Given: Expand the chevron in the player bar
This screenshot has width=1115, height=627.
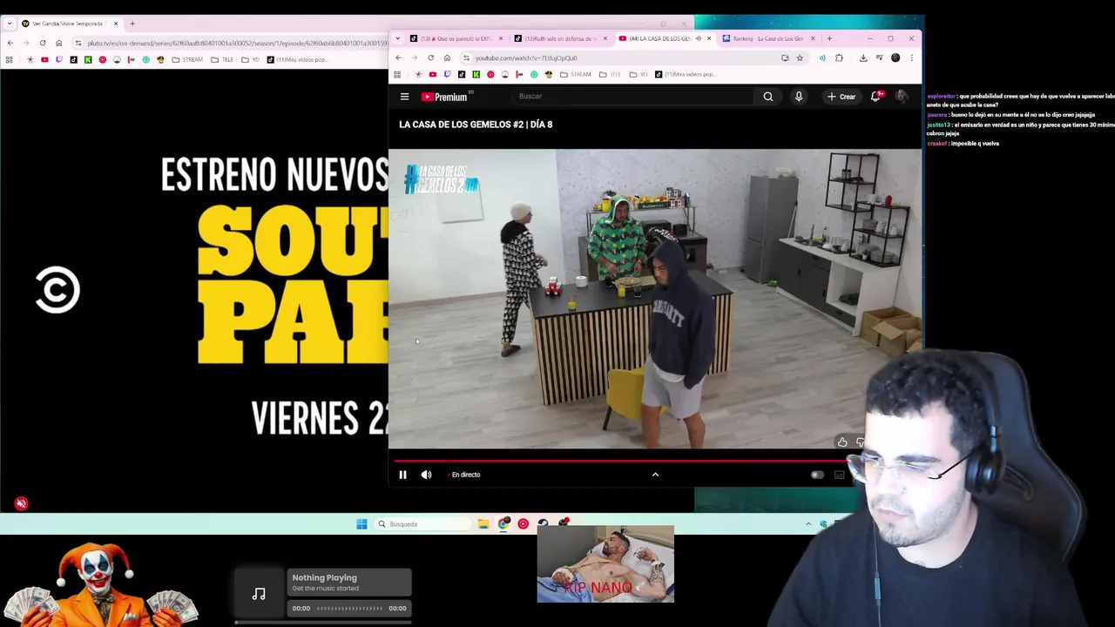Looking at the screenshot, I should 655,475.
